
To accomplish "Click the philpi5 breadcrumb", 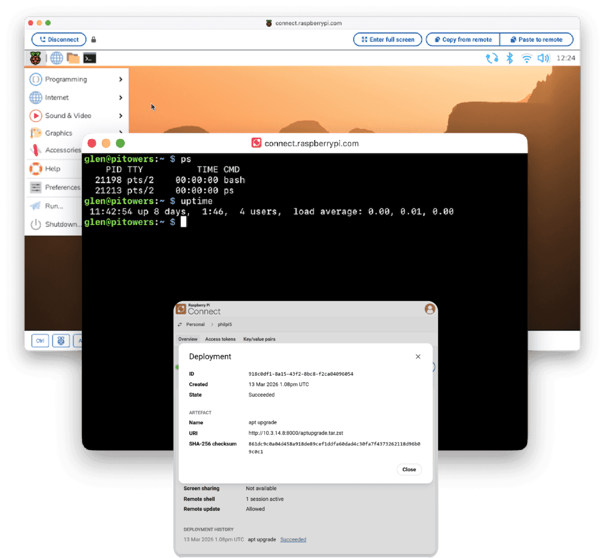I will coord(225,324).
